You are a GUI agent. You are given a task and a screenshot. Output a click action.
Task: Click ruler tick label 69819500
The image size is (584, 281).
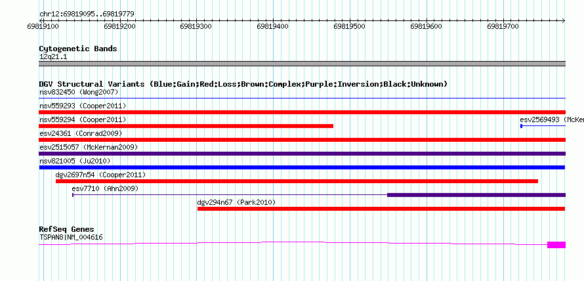[x=349, y=27]
